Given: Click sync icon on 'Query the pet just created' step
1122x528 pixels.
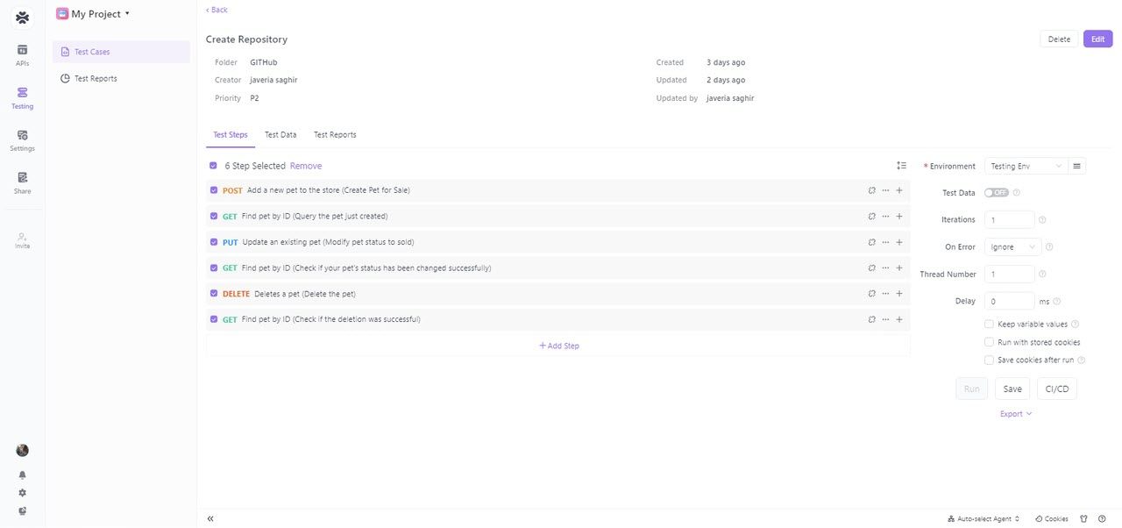Looking at the screenshot, I should pos(871,216).
